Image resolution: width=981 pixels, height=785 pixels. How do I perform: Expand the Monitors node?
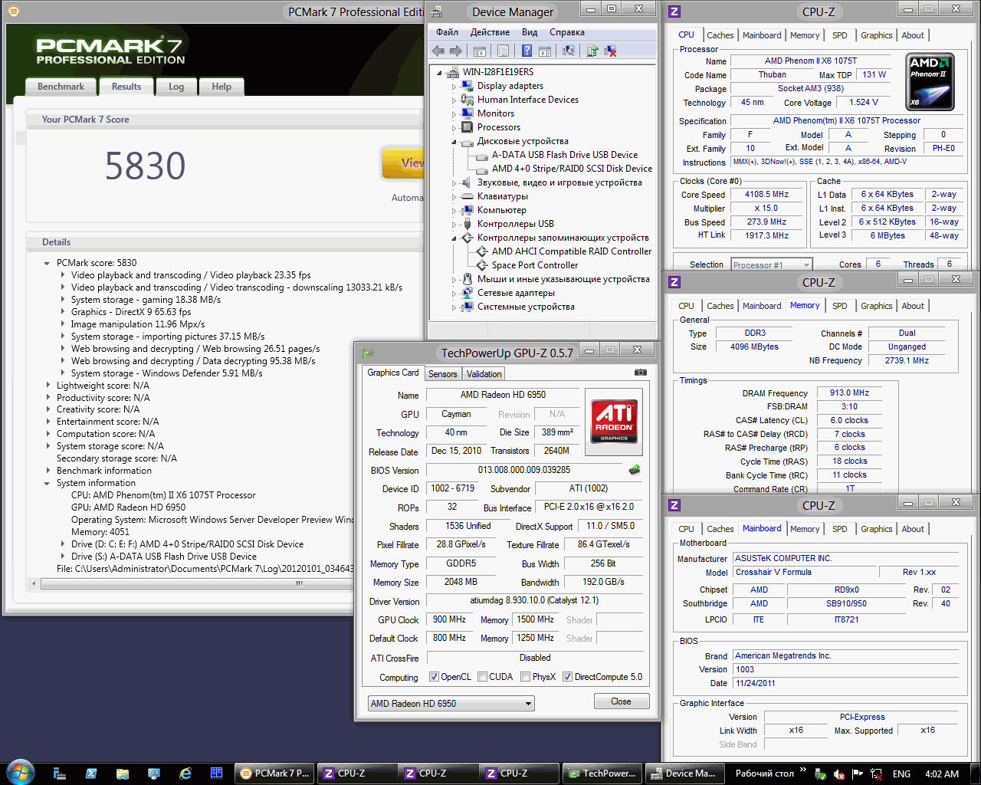(x=454, y=114)
